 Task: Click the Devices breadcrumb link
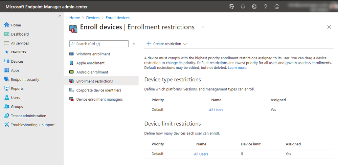coord(93,18)
